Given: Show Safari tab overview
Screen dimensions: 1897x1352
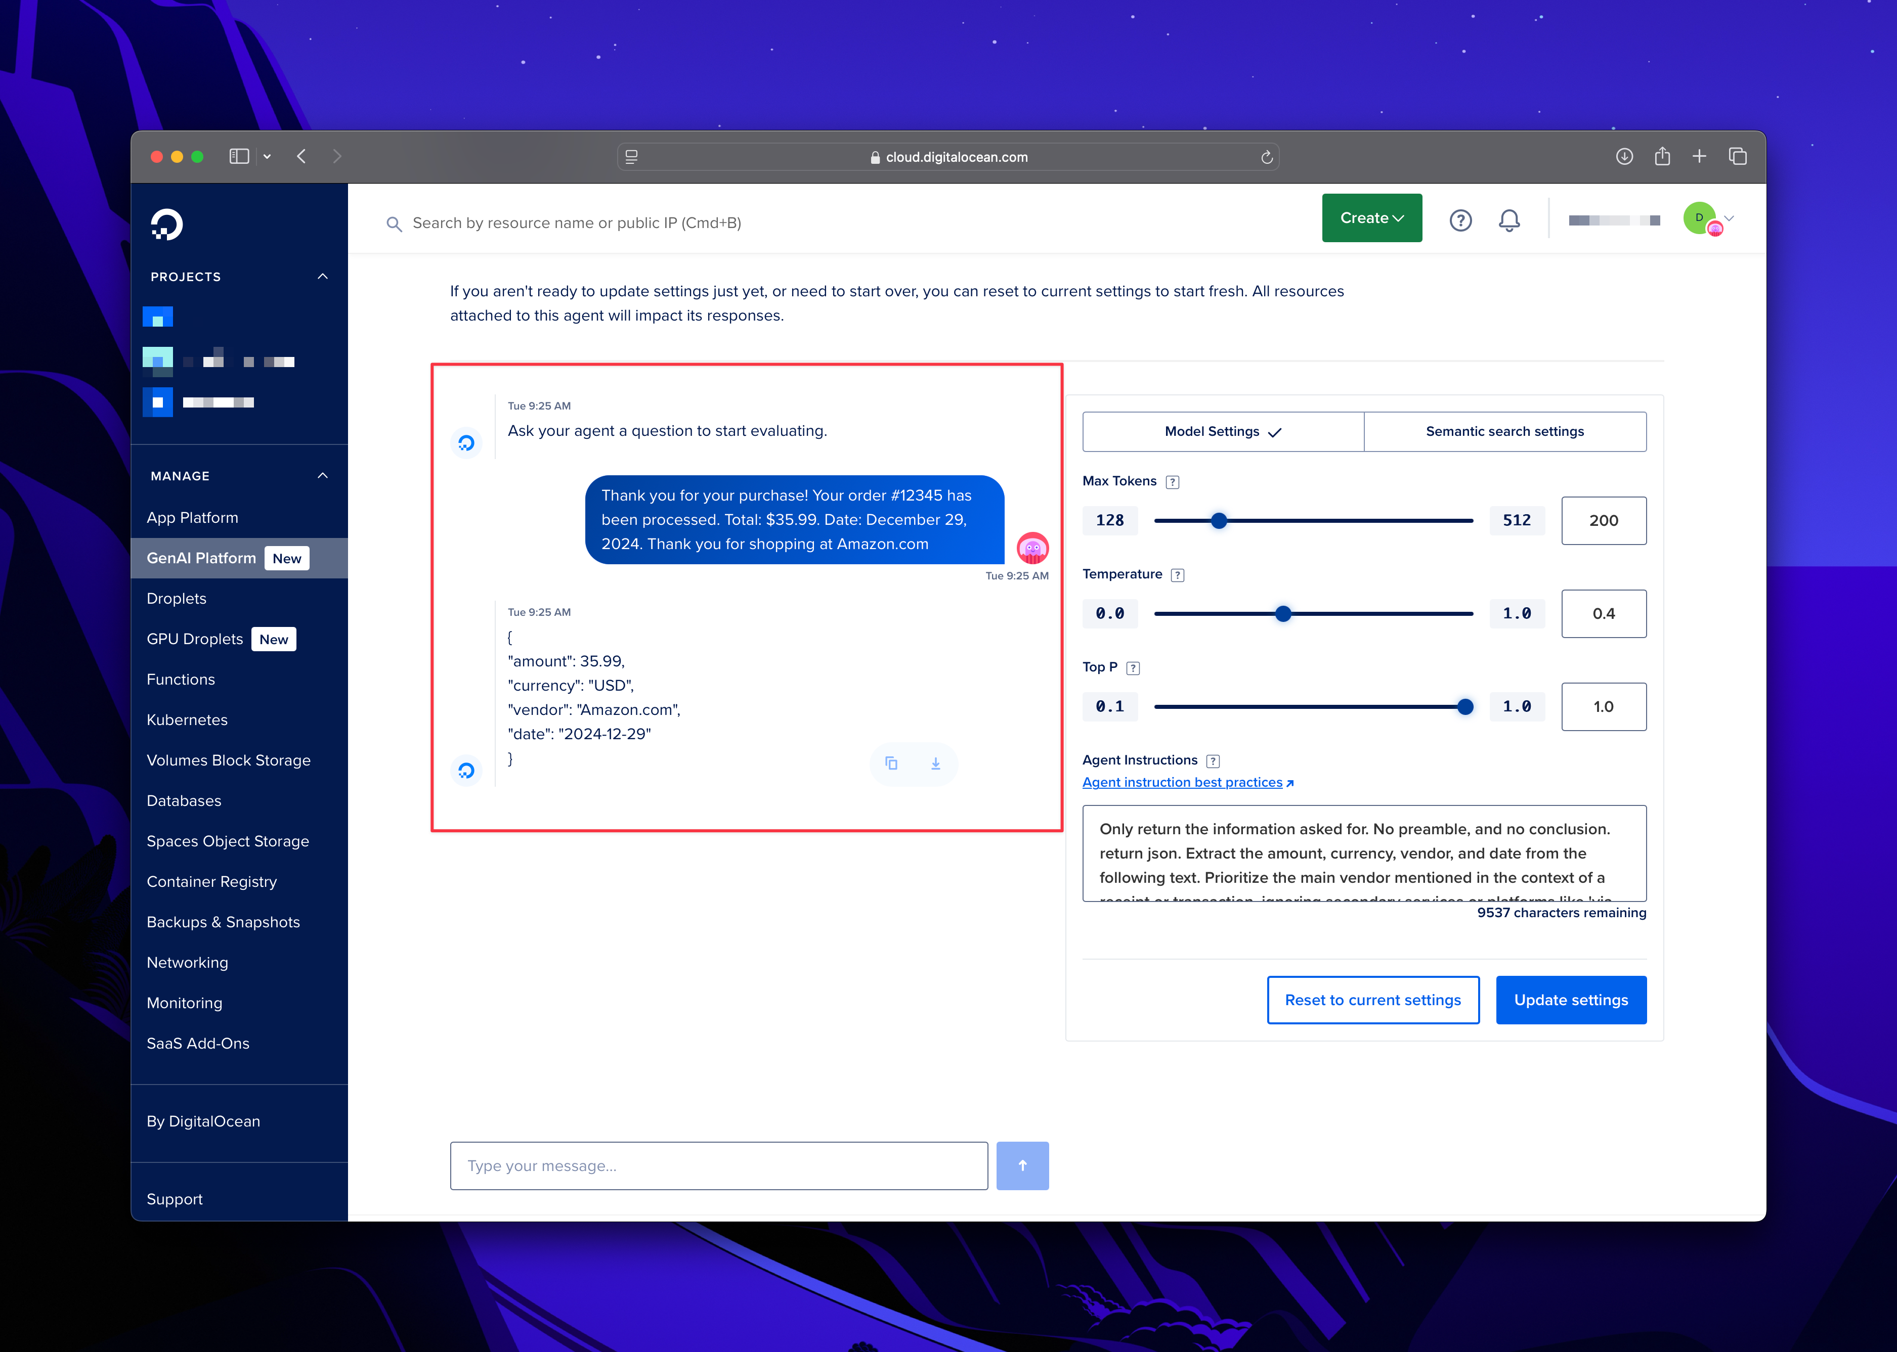Looking at the screenshot, I should [1737, 157].
